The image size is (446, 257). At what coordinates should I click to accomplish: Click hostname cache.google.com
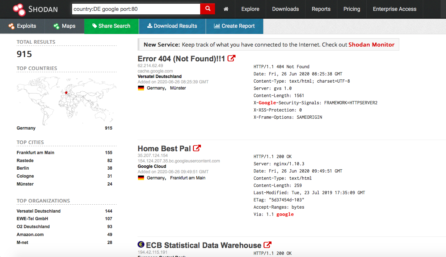[x=155, y=71]
